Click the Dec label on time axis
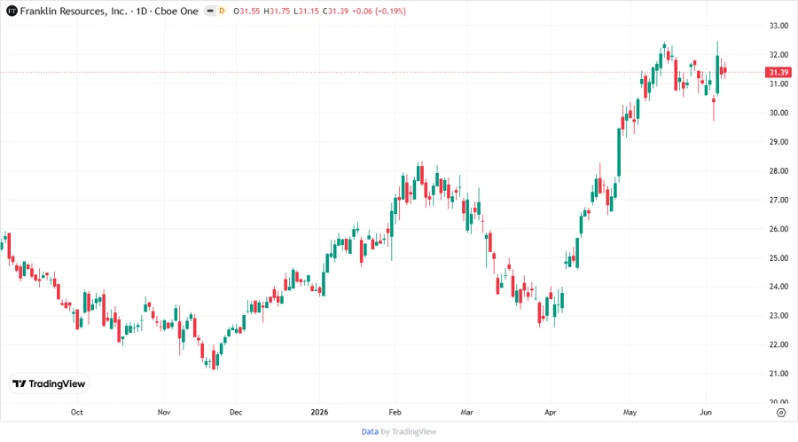This screenshot has height=442, width=798. click(x=236, y=413)
